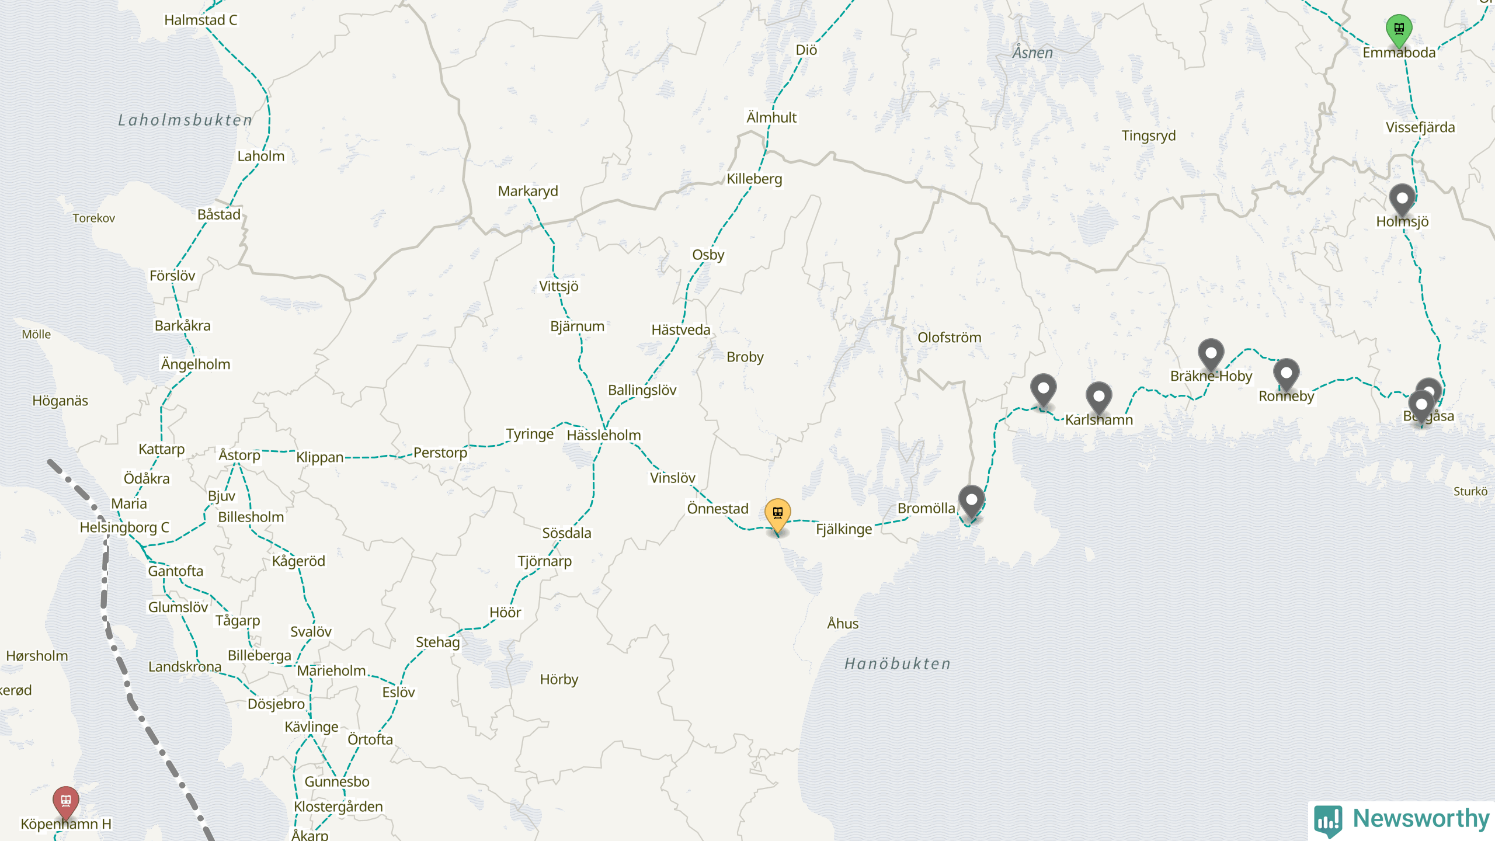1495x841 pixels.
Task: Click the gray pin above Holmsjö
Action: point(1402,201)
